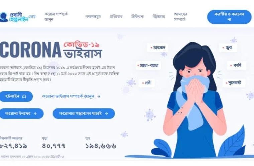Go to the লক্ষণসমূহ section

(x=93, y=17)
